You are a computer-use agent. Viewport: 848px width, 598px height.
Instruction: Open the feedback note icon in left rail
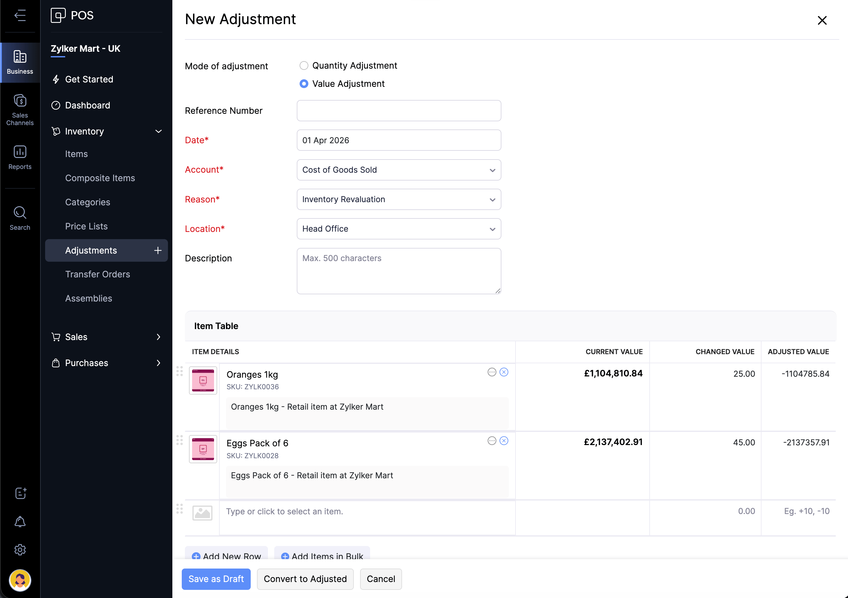click(20, 493)
